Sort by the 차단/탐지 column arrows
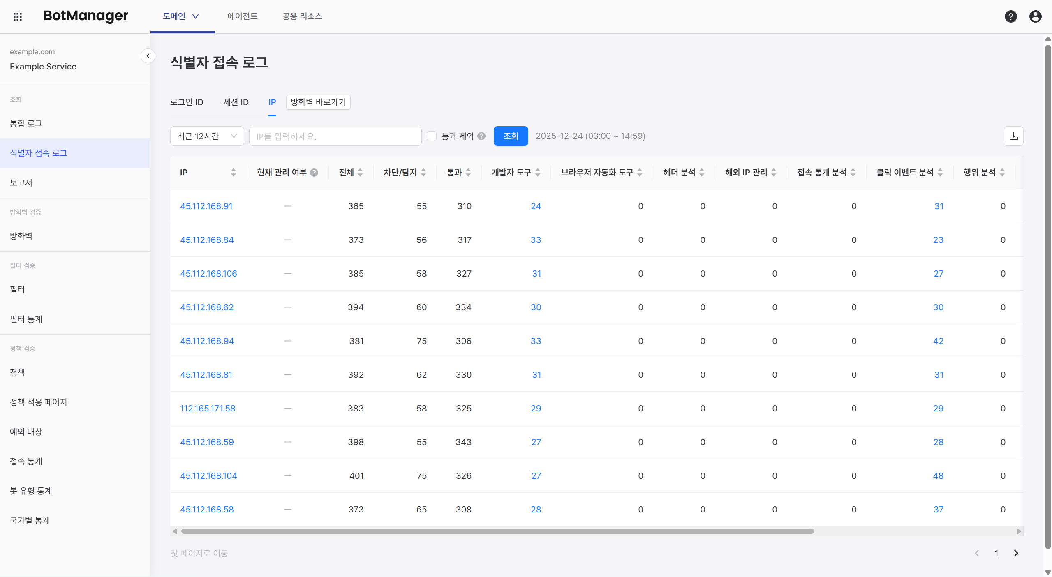This screenshot has width=1052, height=577. point(423,173)
